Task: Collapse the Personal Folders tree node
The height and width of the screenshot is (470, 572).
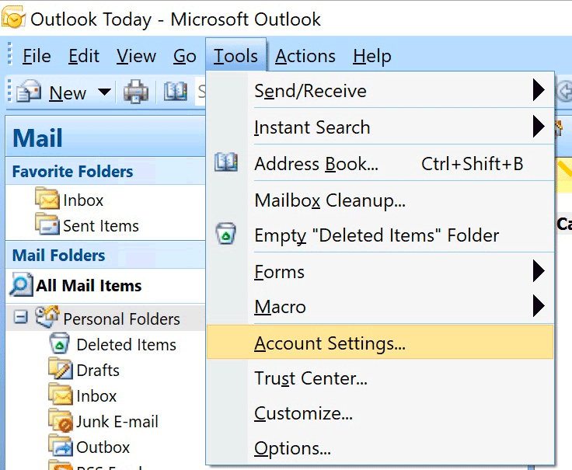Action: [x=20, y=317]
